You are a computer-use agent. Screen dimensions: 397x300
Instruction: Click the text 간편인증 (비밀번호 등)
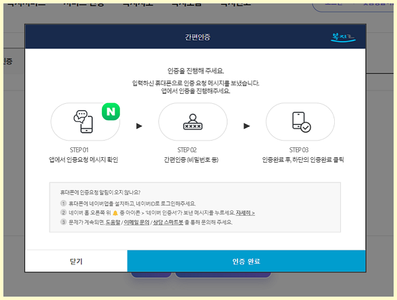(191, 160)
